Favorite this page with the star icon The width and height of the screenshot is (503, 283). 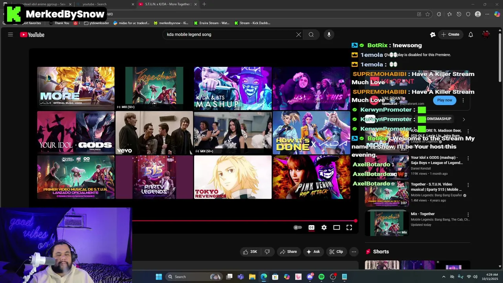(428, 14)
